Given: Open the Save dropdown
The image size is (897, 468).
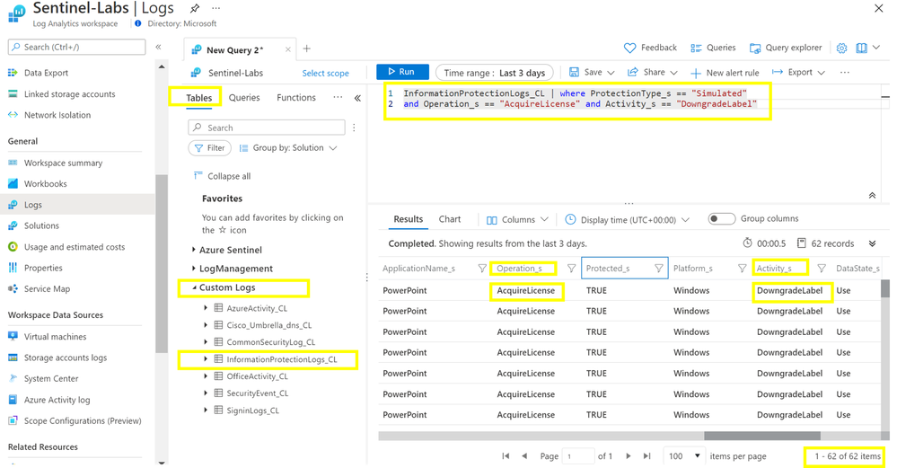Looking at the screenshot, I should point(592,72).
